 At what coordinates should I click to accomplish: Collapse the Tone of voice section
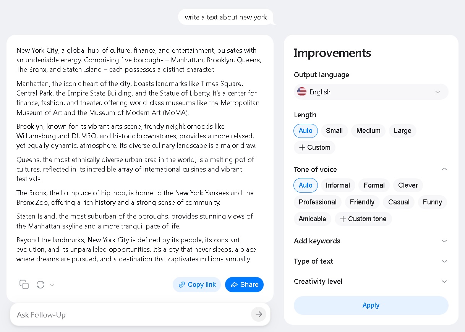[x=444, y=169]
